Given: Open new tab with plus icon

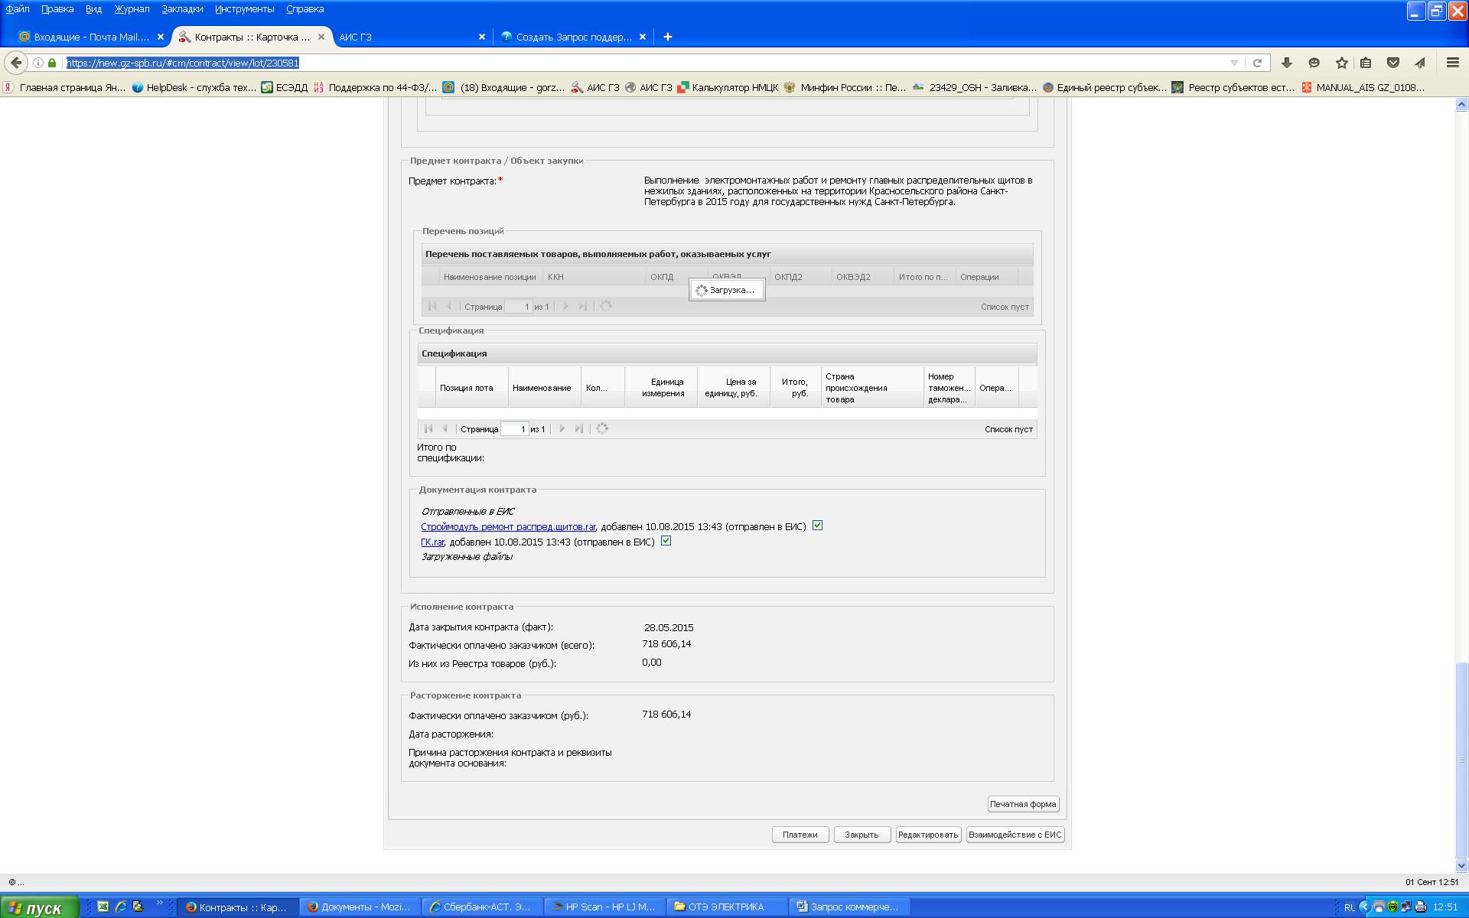Looking at the screenshot, I should point(667,37).
